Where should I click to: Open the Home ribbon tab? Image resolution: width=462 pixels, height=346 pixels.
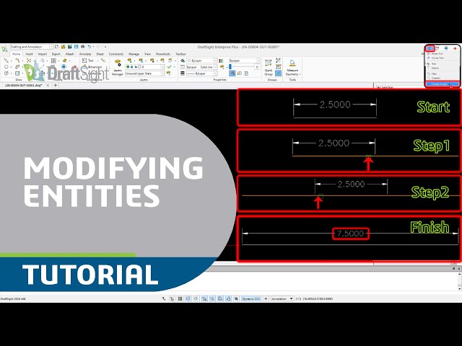[x=16, y=54]
